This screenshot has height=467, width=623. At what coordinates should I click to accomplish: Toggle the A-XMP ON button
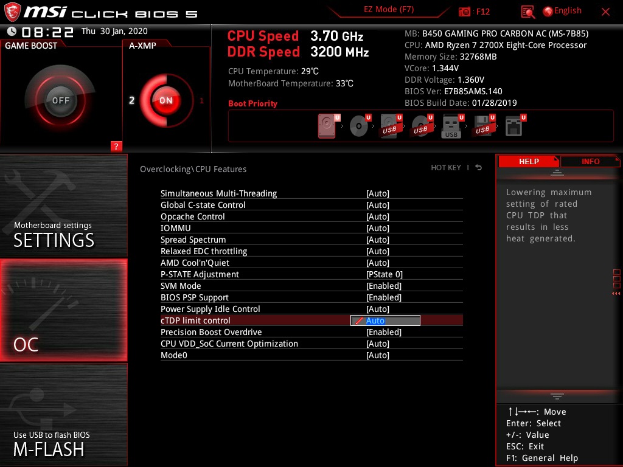pos(166,100)
